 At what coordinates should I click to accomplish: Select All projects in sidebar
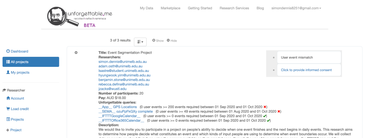(x=31, y=62)
